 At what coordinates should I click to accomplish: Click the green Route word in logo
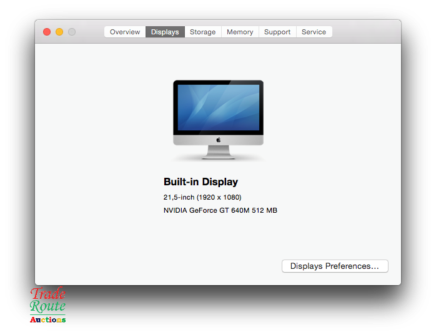[x=47, y=306]
